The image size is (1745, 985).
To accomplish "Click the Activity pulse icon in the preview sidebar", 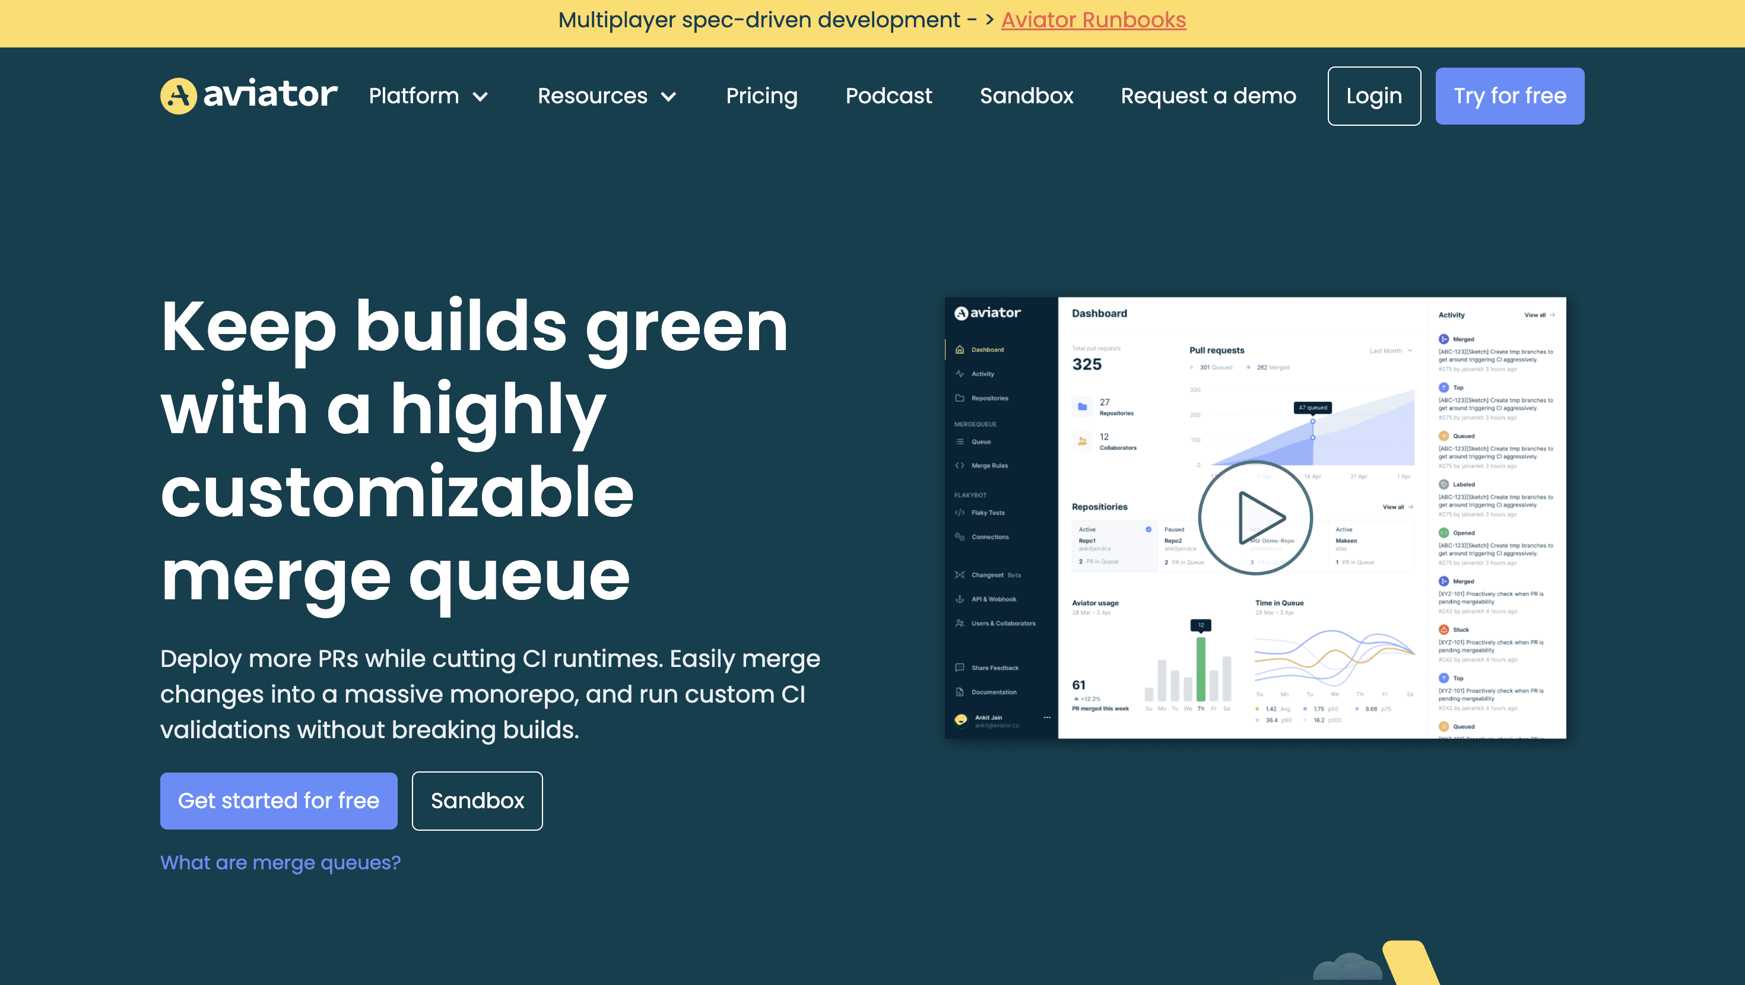I will [x=959, y=374].
